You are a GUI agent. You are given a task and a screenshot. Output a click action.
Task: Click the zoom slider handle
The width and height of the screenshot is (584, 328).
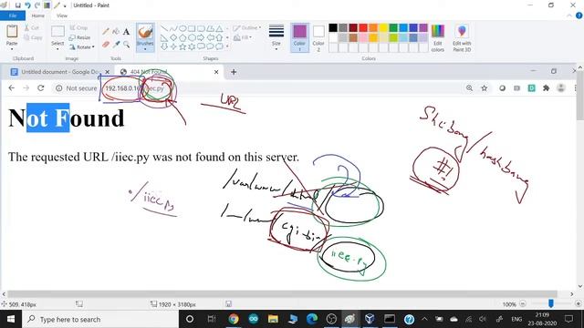click(x=551, y=304)
